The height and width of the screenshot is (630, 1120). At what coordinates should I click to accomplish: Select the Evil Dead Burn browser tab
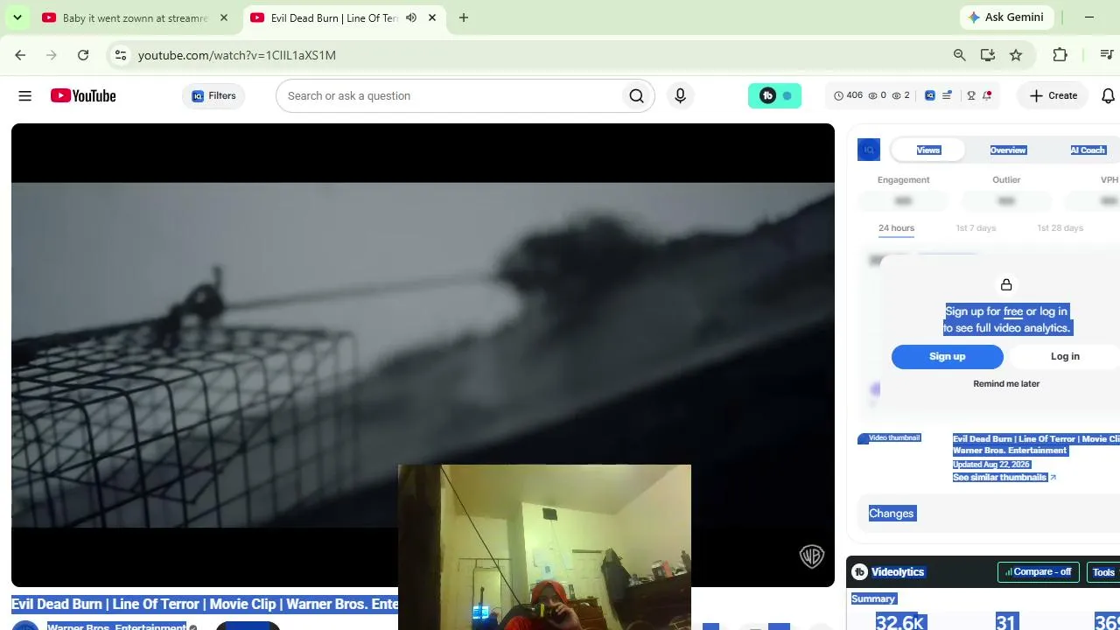tap(342, 17)
